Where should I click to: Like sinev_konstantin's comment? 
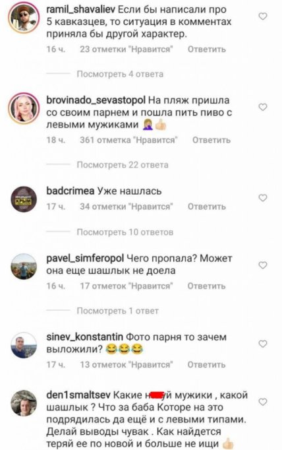pos(263,344)
